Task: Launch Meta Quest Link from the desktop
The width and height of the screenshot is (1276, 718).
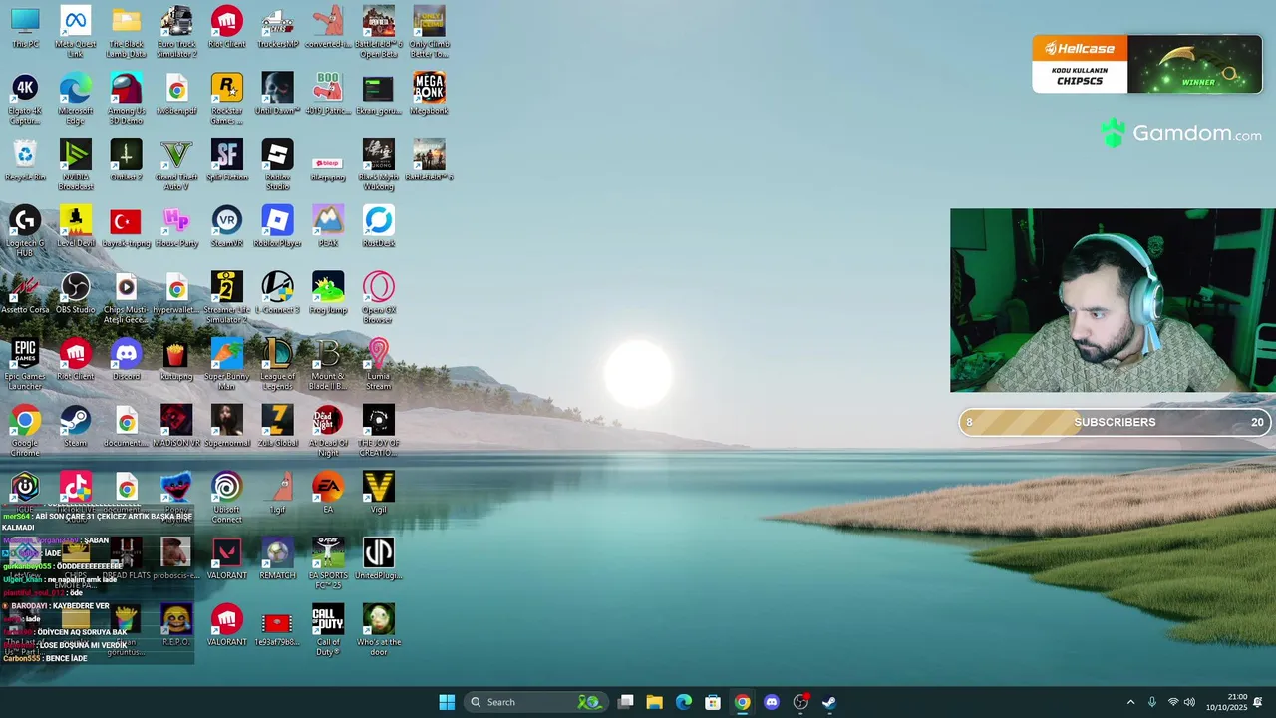Action: [x=76, y=31]
